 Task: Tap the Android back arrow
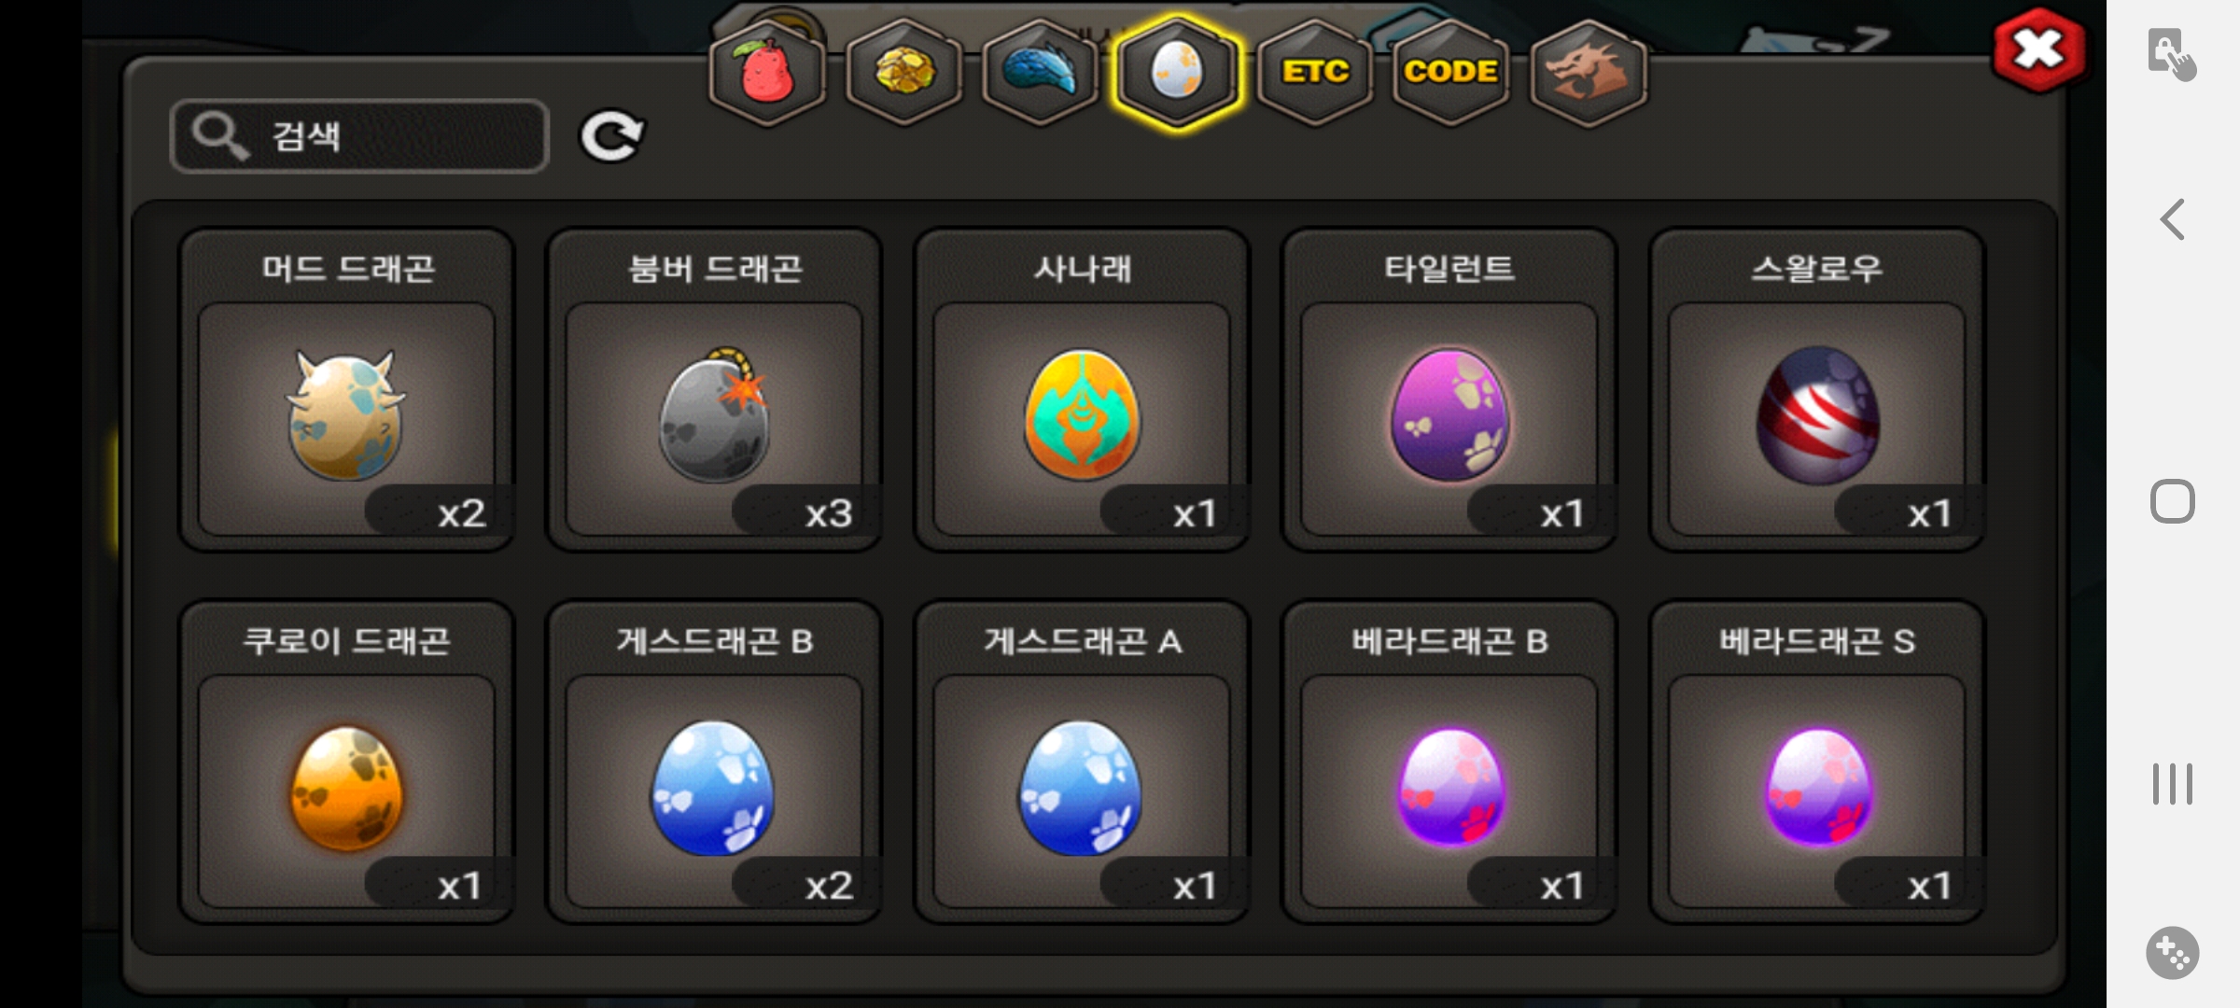tap(2173, 220)
